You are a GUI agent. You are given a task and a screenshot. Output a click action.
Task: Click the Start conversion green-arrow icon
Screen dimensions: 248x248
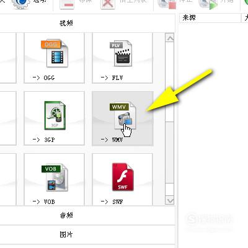(208, 4)
